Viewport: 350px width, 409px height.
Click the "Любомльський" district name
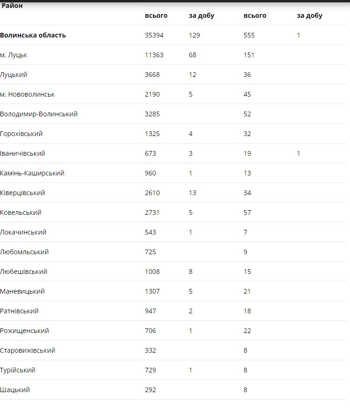[24, 252]
